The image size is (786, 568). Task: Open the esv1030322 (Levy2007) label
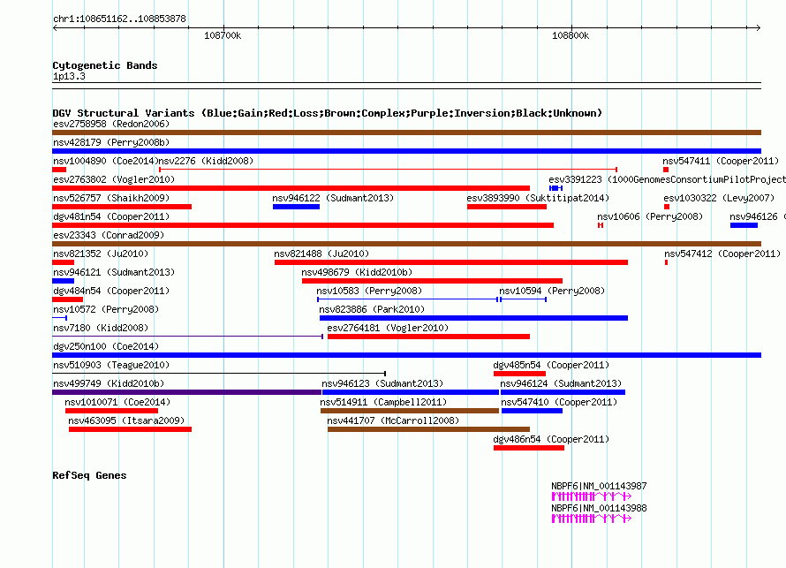coord(719,198)
